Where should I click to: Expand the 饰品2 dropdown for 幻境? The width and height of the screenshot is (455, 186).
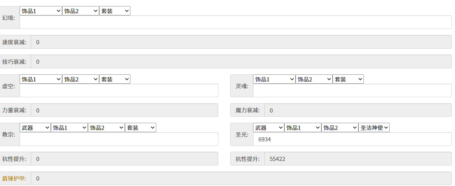(x=81, y=11)
